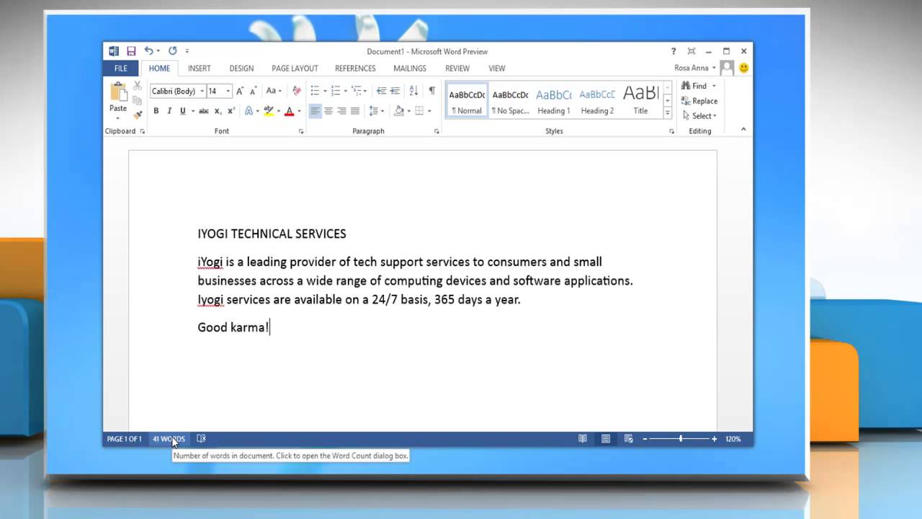Screen dimensions: 922x519
Task: Increase the paragraph indent
Action: click(x=395, y=91)
